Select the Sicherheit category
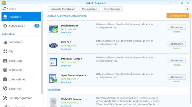 pyautogui.click(x=21, y=89)
